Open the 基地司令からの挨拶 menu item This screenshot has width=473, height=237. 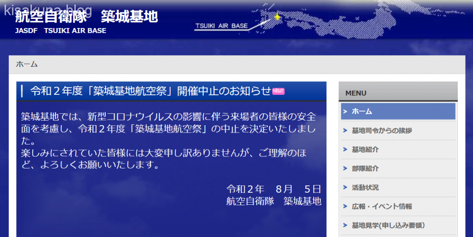click(x=382, y=130)
